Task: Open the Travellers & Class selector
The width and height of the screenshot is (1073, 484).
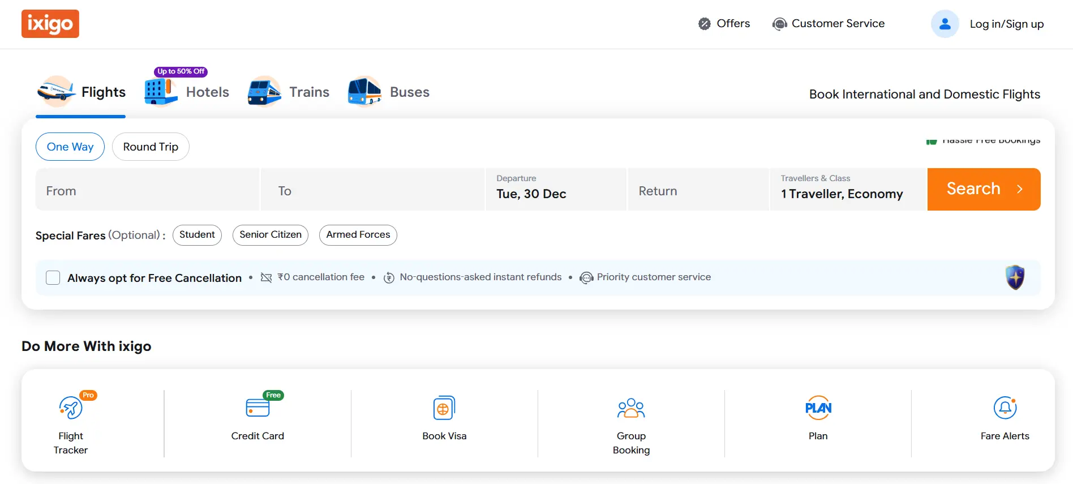Action: [848, 189]
